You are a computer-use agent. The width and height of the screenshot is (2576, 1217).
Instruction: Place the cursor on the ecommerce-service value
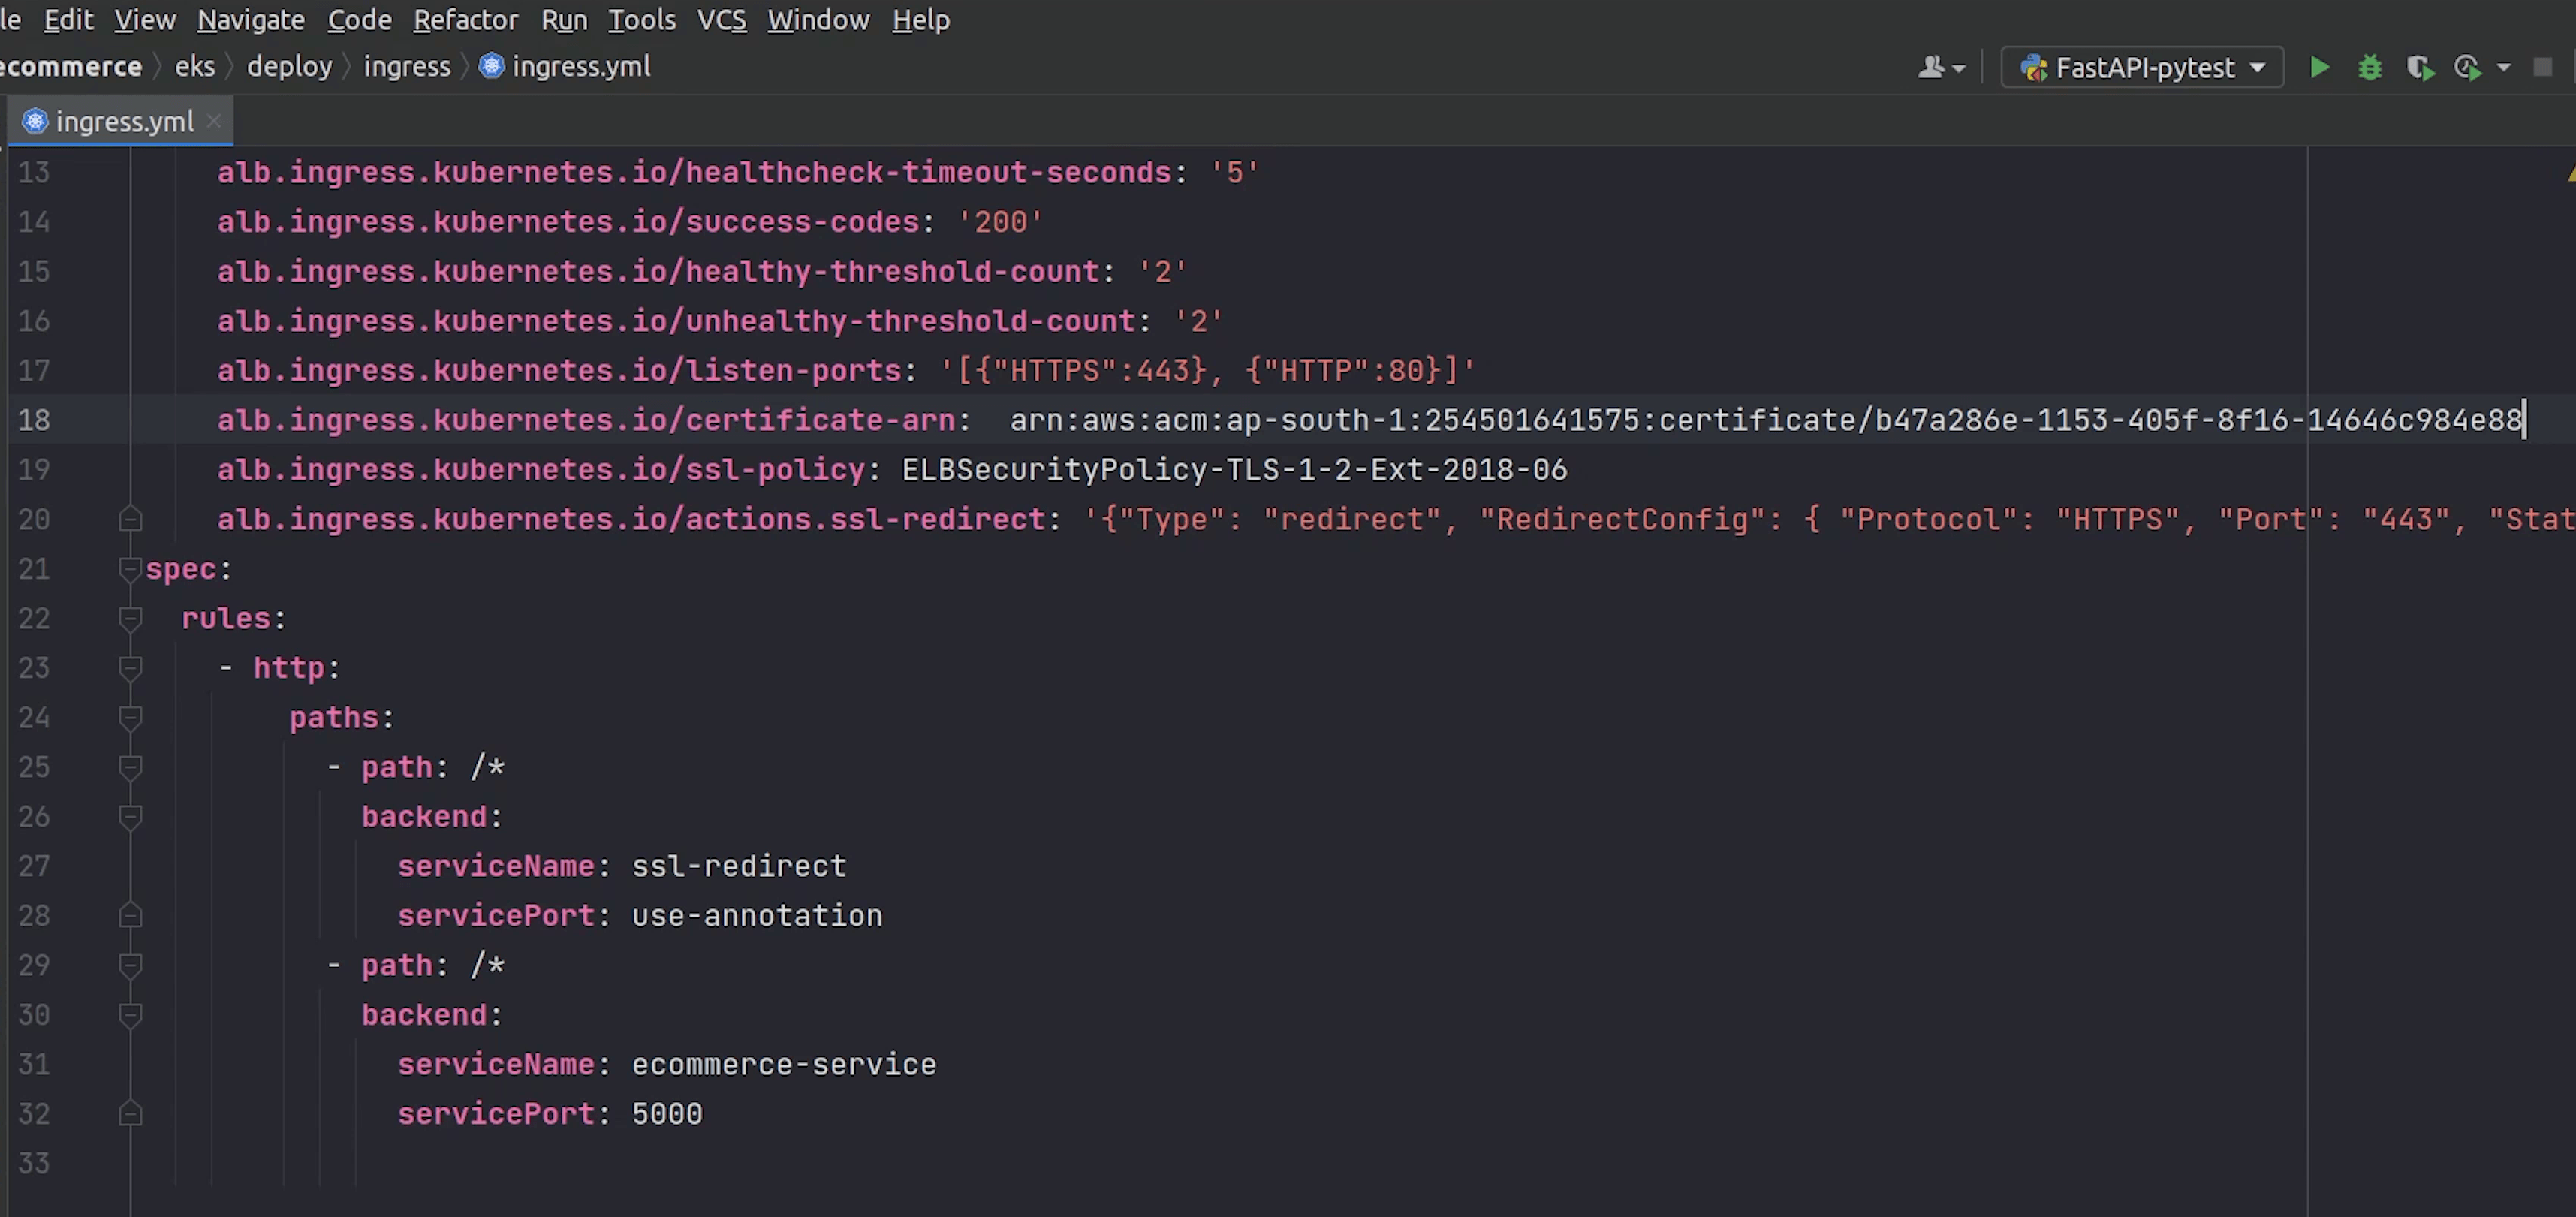coord(783,1064)
